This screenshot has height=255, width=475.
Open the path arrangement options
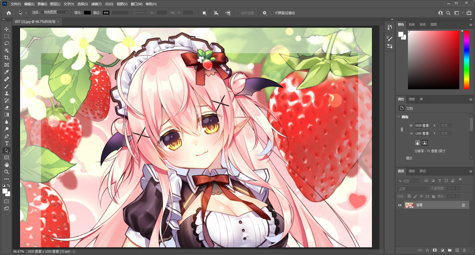click(x=228, y=13)
